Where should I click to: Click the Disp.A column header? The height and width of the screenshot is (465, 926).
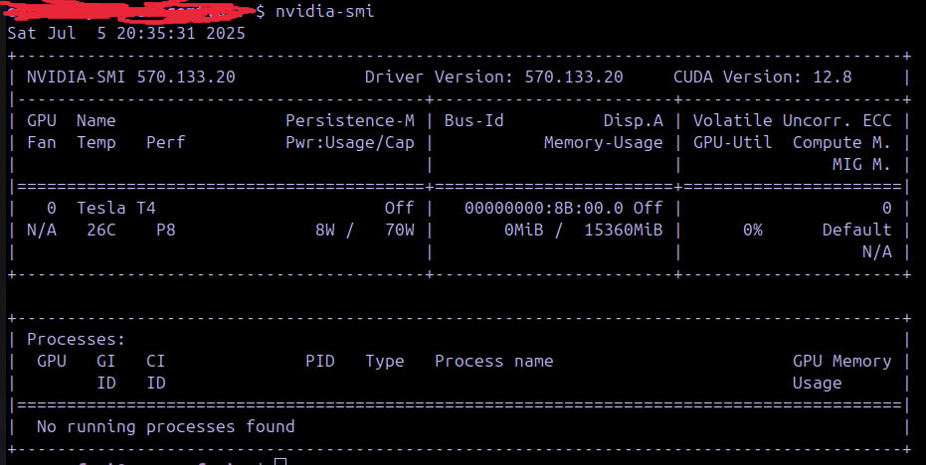coord(633,121)
